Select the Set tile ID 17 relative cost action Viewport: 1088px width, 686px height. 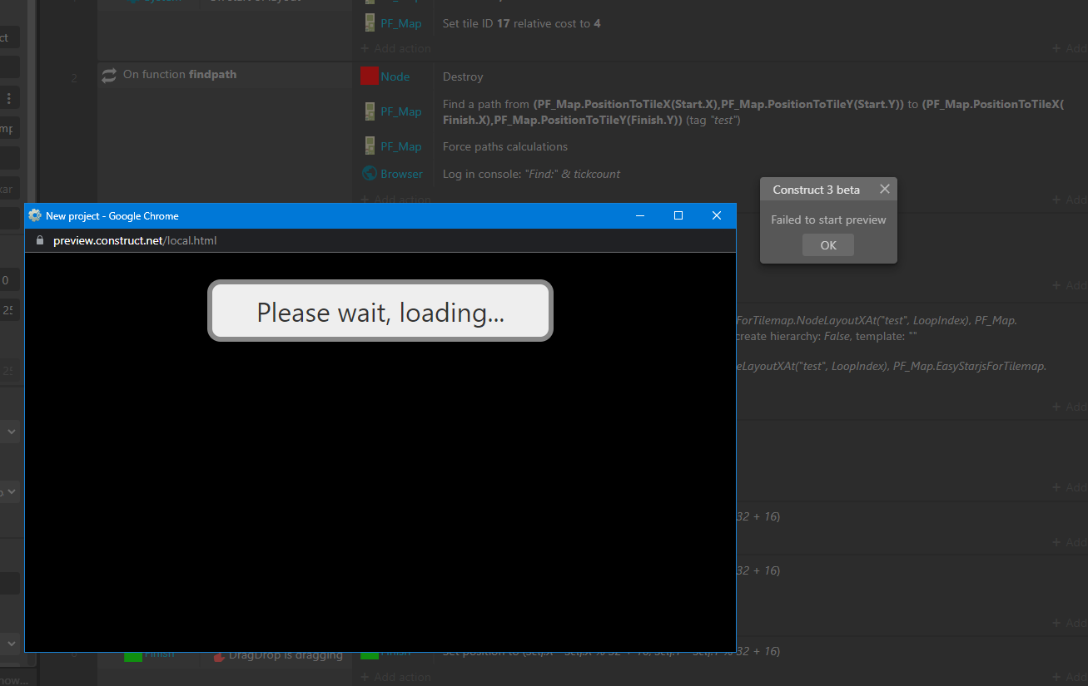pos(522,23)
